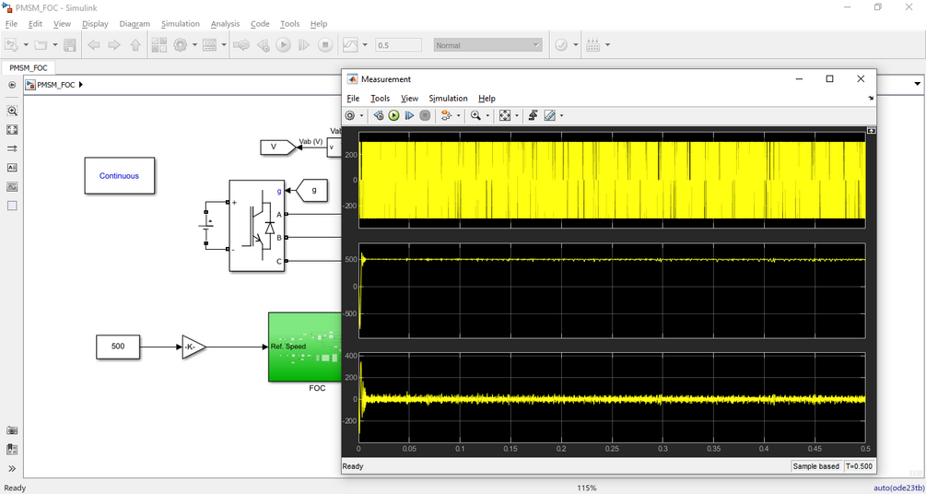Select the Annotation text icon in palette
Viewport: 926px width, 494px height.
tap(12, 168)
